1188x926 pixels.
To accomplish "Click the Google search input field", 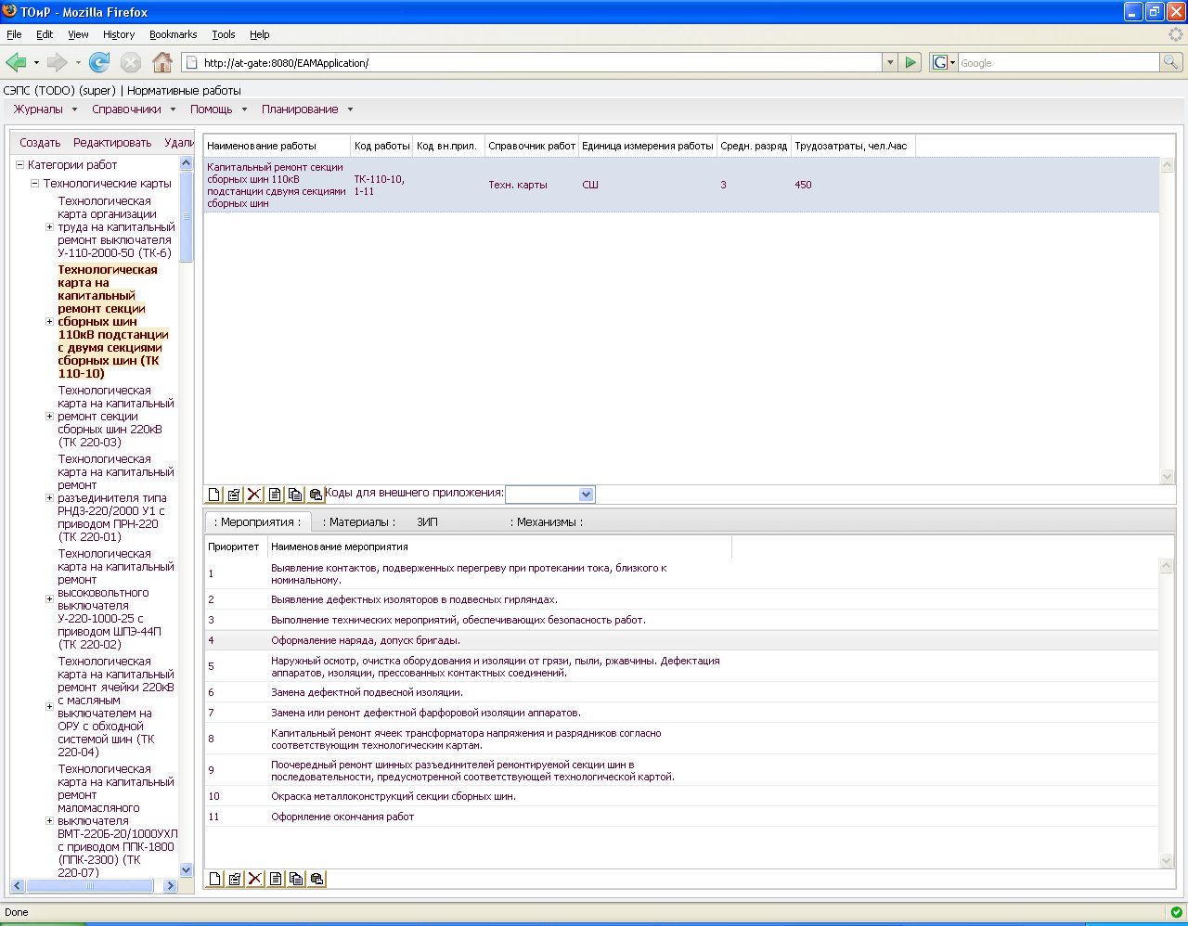I will tap(1058, 63).
